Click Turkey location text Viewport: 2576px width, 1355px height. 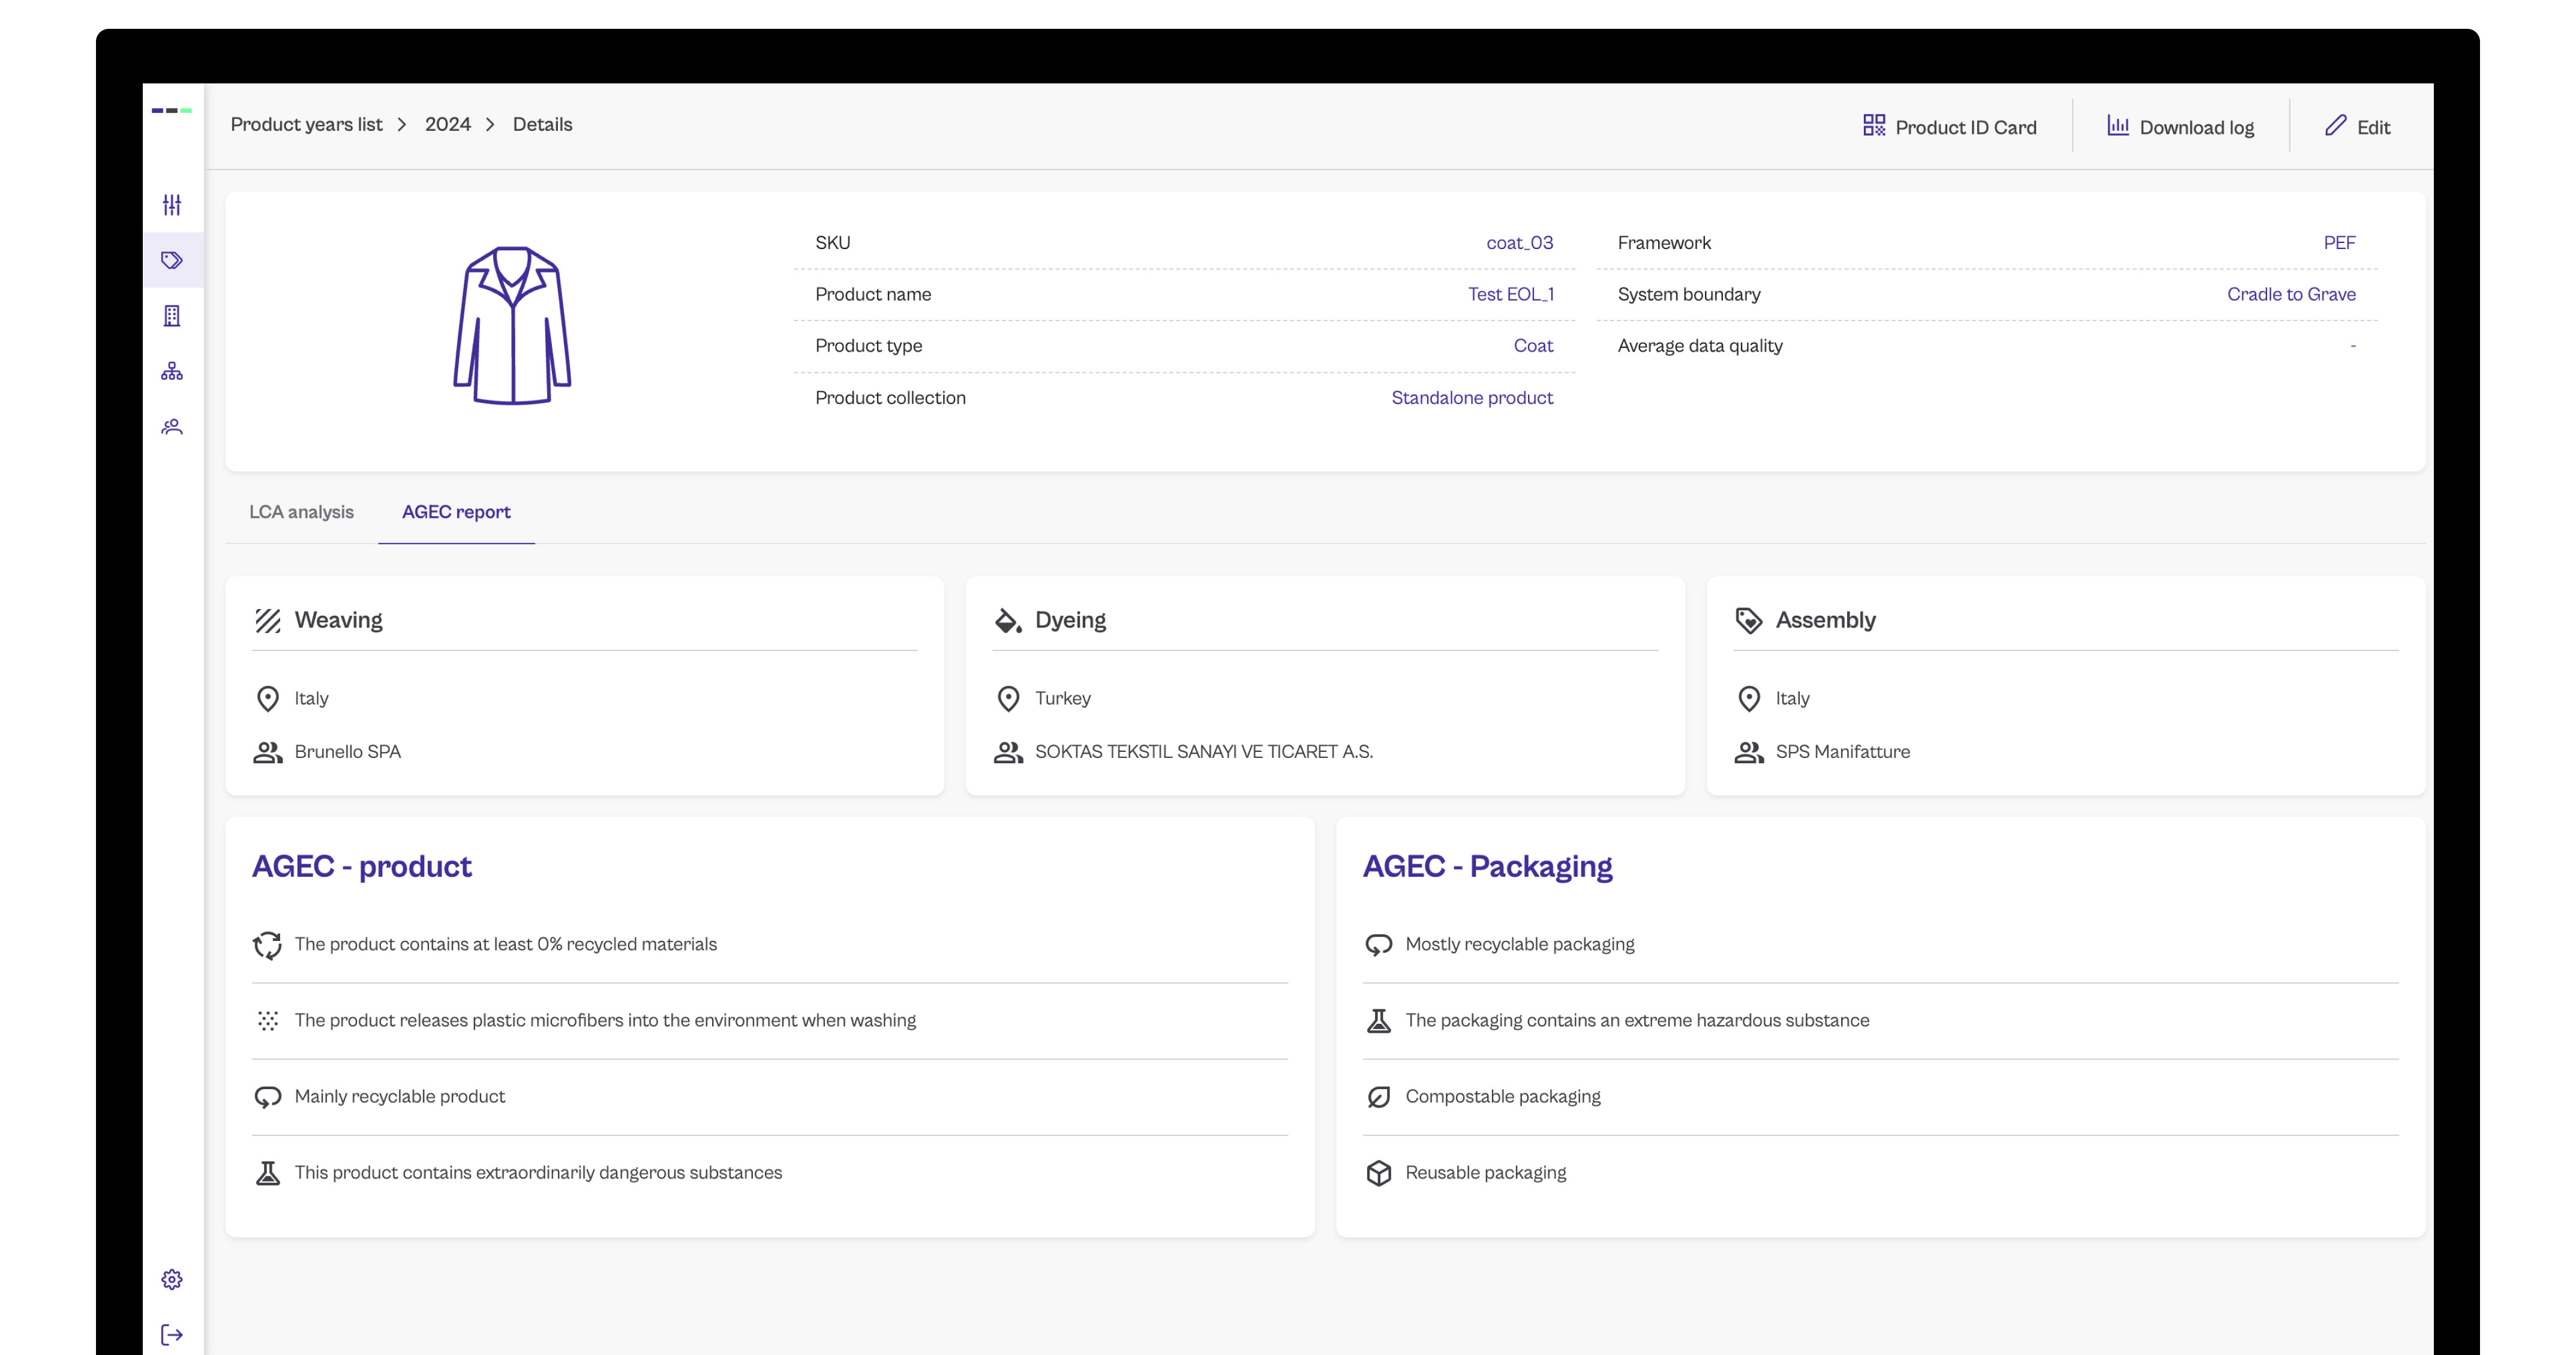coord(1062,698)
